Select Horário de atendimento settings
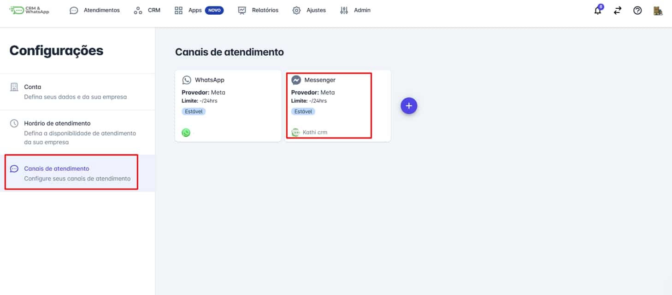 point(77,133)
